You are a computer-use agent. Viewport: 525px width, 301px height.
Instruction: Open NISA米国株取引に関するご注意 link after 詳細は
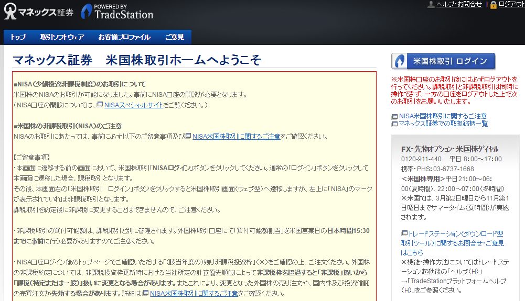tap(194, 293)
